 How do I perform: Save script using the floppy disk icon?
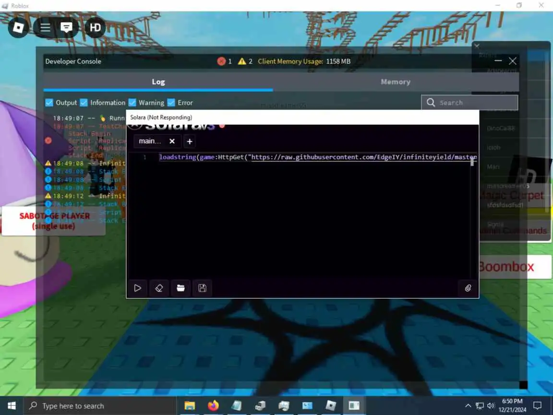(202, 288)
